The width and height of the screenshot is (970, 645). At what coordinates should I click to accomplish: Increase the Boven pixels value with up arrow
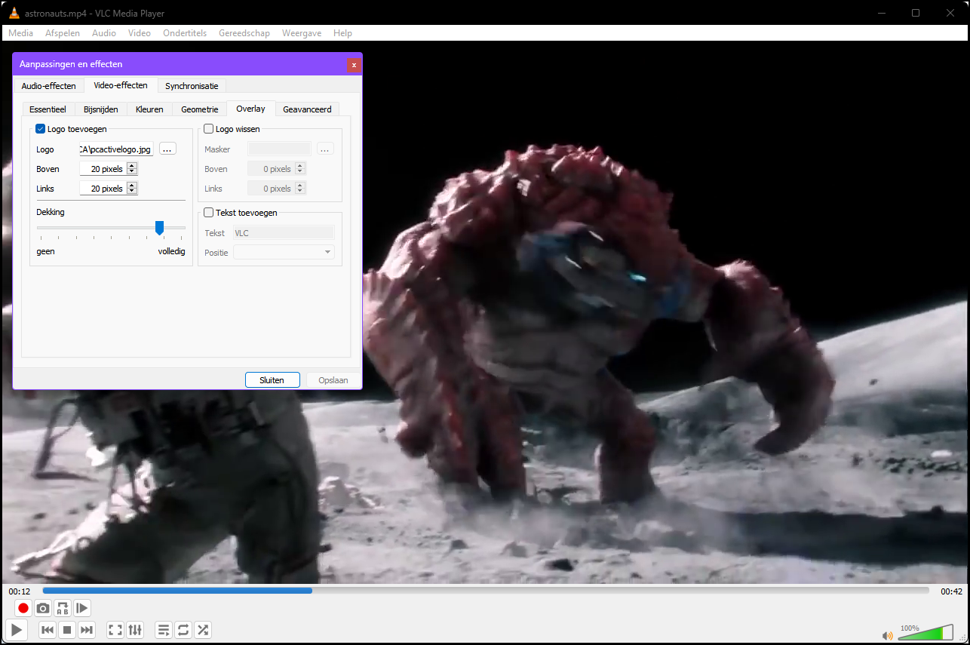click(132, 166)
